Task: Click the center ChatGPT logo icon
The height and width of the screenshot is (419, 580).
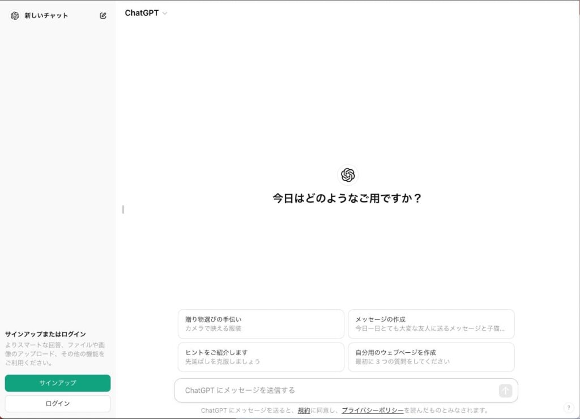Action: pos(348,175)
